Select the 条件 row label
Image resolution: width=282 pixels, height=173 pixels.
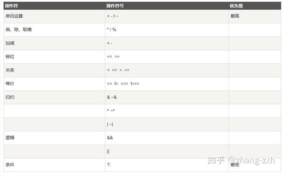coord(10,165)
